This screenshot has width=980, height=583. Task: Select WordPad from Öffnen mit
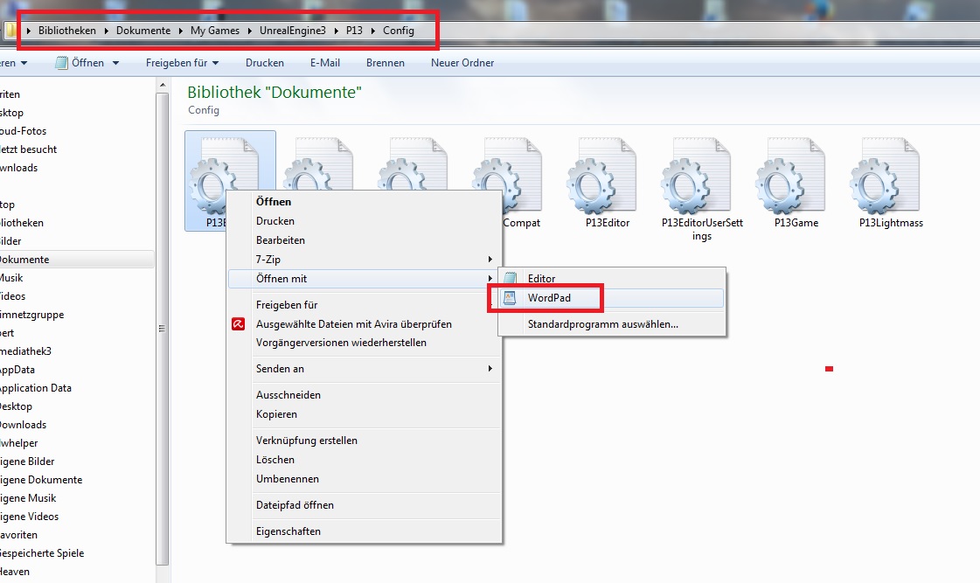point(612,298)
